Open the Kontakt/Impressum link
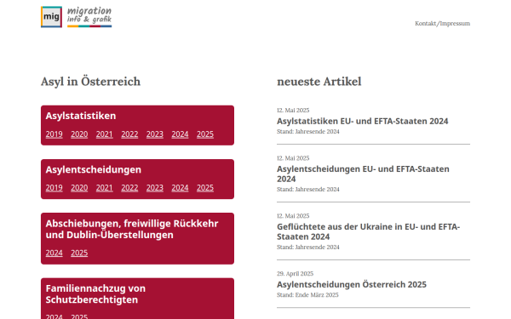 (x=442, y=24)
